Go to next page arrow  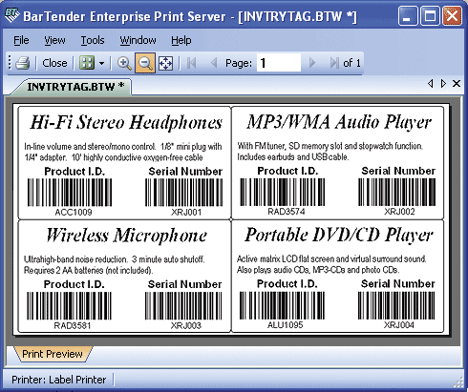click(312, 63)
